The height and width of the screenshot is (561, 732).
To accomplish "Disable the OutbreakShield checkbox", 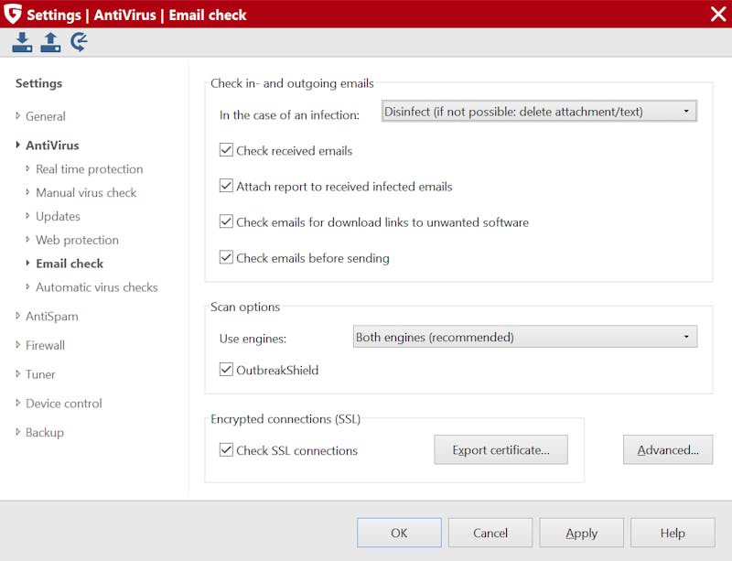I will [x=226, y=370].
